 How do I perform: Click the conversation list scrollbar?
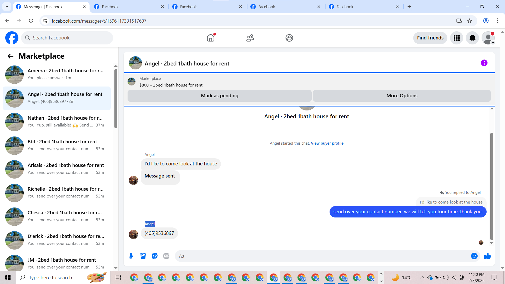[x=116, y=99]
